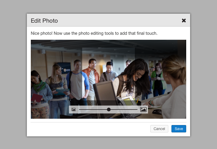Click slider track left of the handle
Viewport: 217px width, 149px height.
[x=92, y=110]
